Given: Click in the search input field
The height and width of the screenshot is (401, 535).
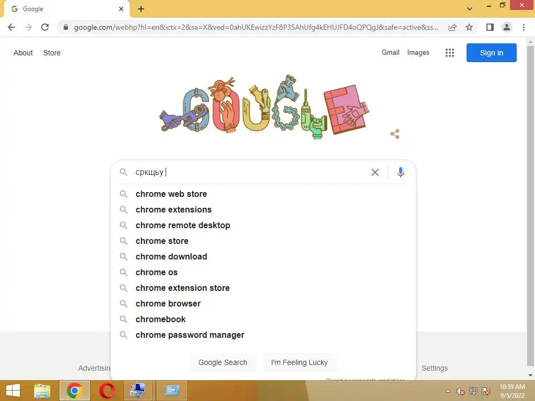Looking at the screenshot, I should (x=251, y=172).
